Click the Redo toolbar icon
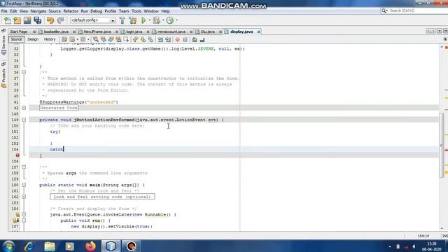448x252 pixels. pyautogui.click(x=60, y=20)
